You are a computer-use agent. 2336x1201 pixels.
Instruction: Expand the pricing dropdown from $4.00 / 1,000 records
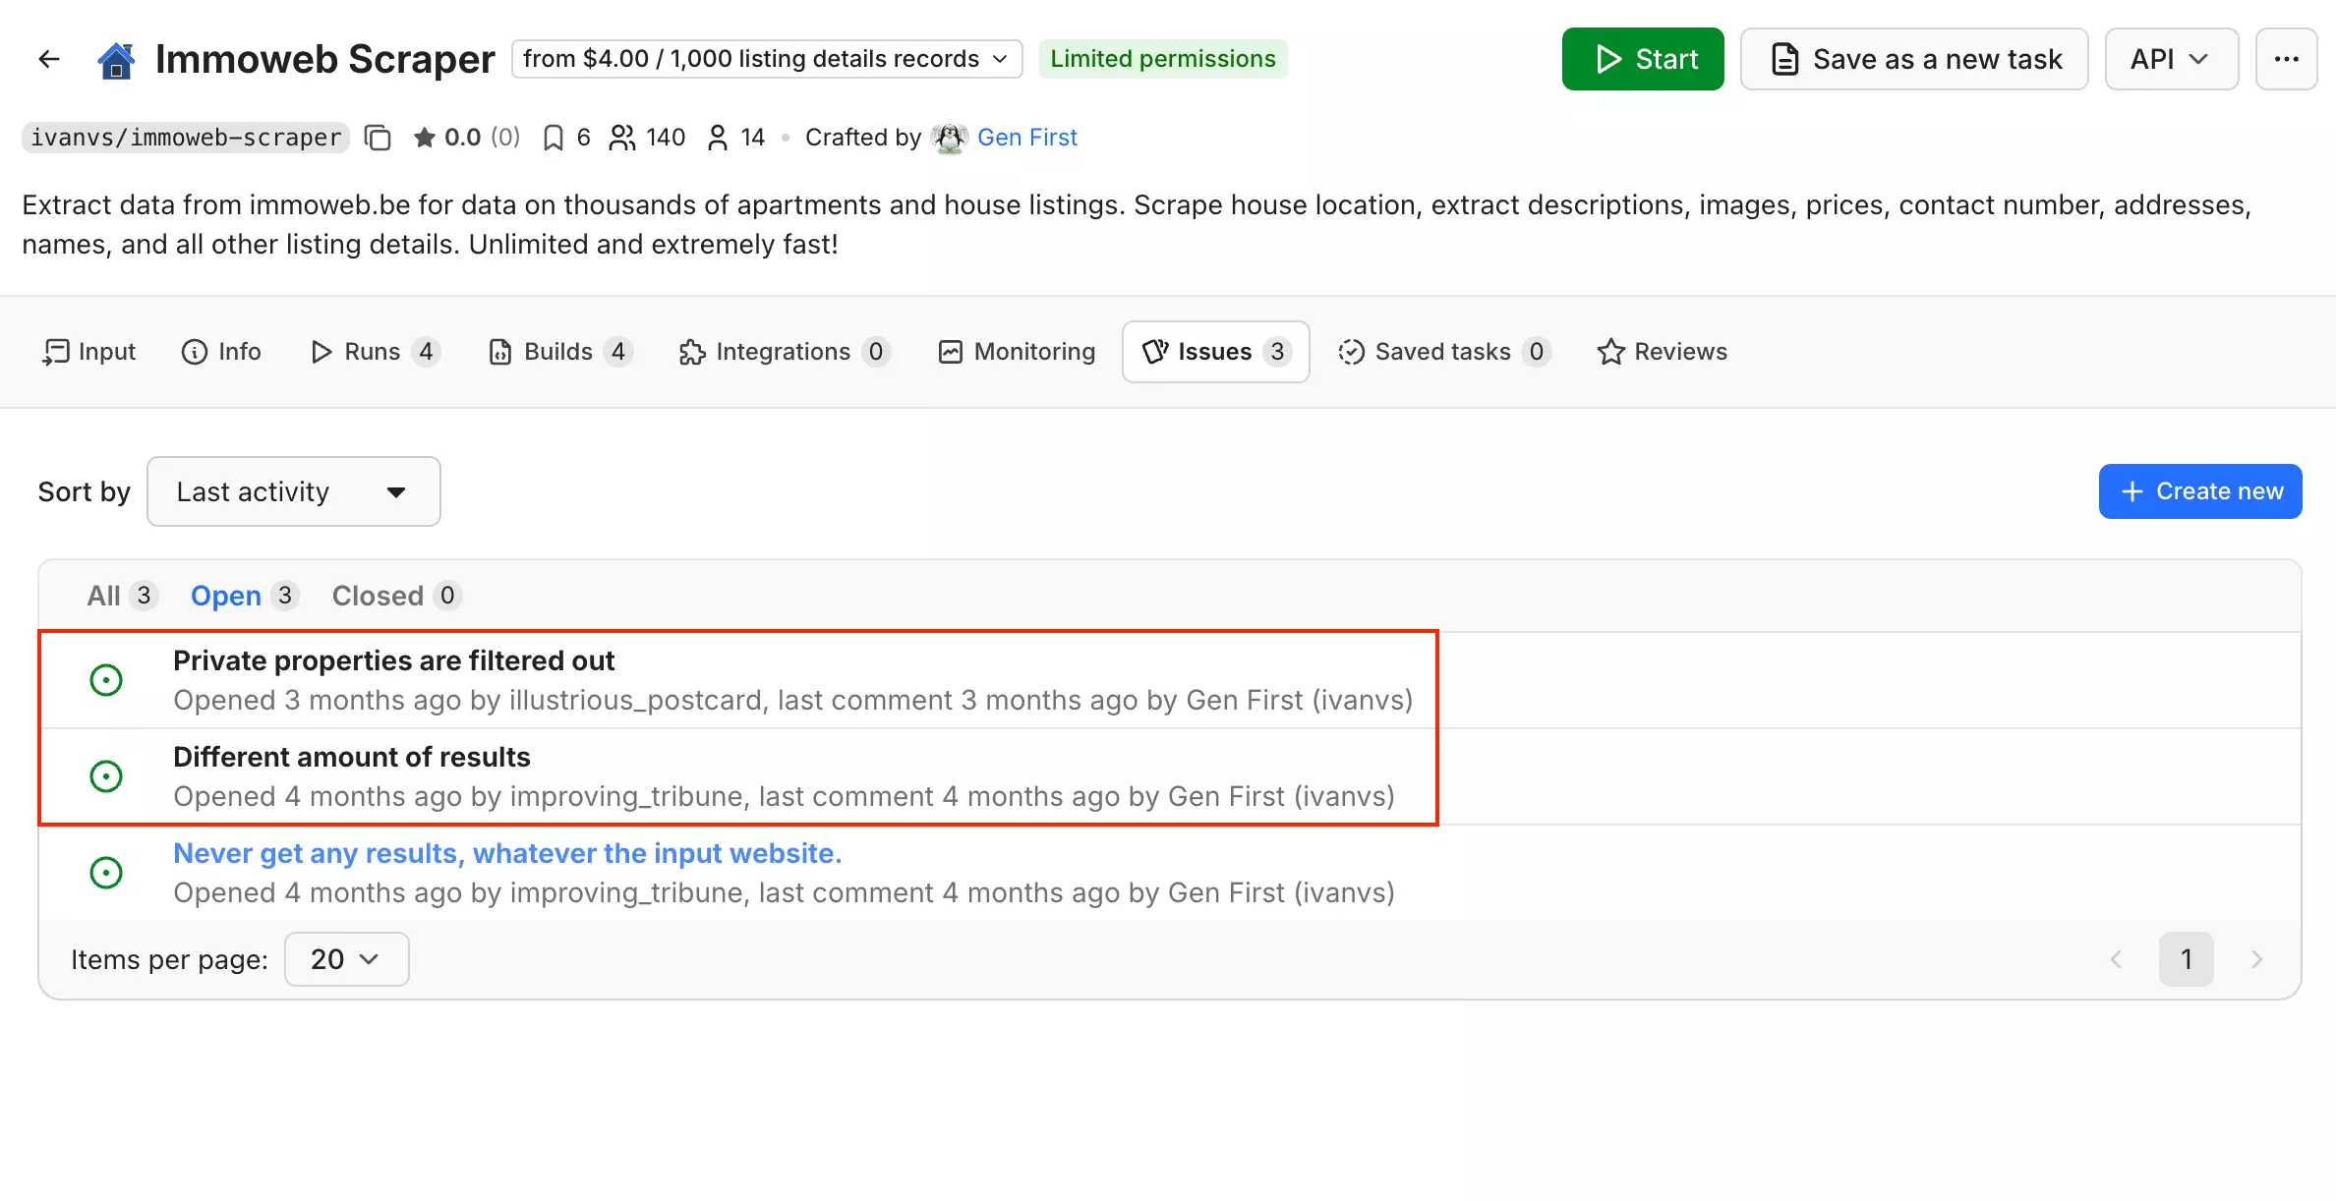coord(767,59)
